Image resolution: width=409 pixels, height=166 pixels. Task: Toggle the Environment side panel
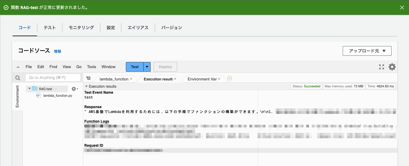click(17, 96)
